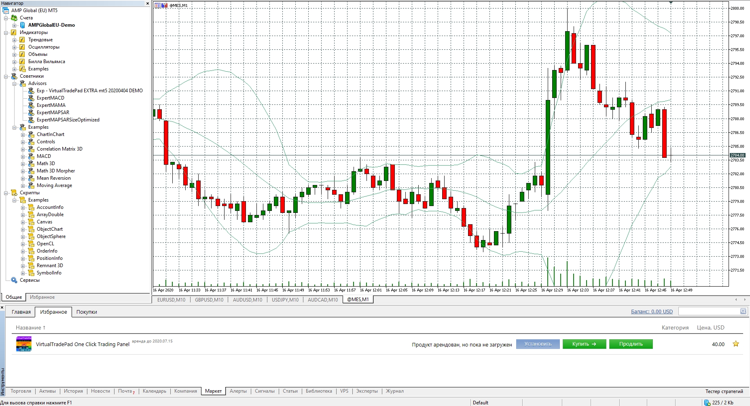Screen dimensions: 750x406
Task: Click the search magnifier icon in Market
Action: pyautogui.click(x=743, y=311)
